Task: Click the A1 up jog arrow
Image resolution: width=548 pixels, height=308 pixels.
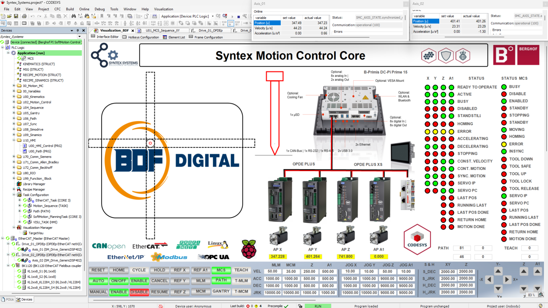Action: 537,271
